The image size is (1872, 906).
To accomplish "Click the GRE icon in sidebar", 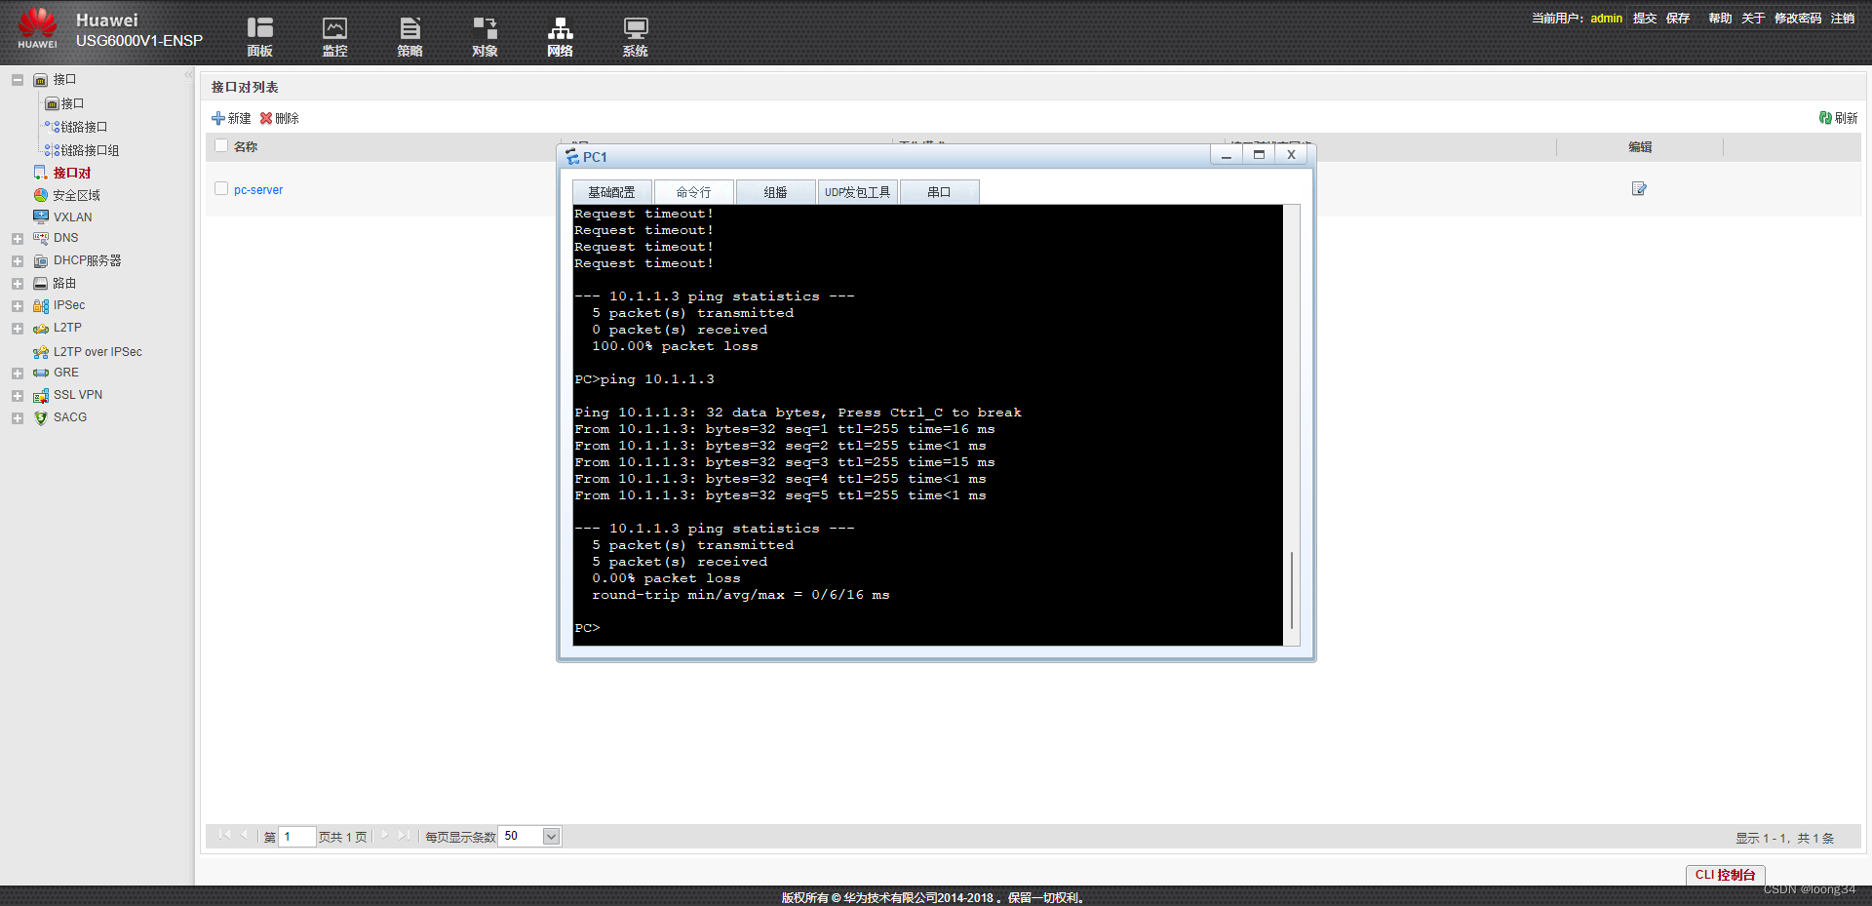I will pyautogui.click(x=41, y=373).
